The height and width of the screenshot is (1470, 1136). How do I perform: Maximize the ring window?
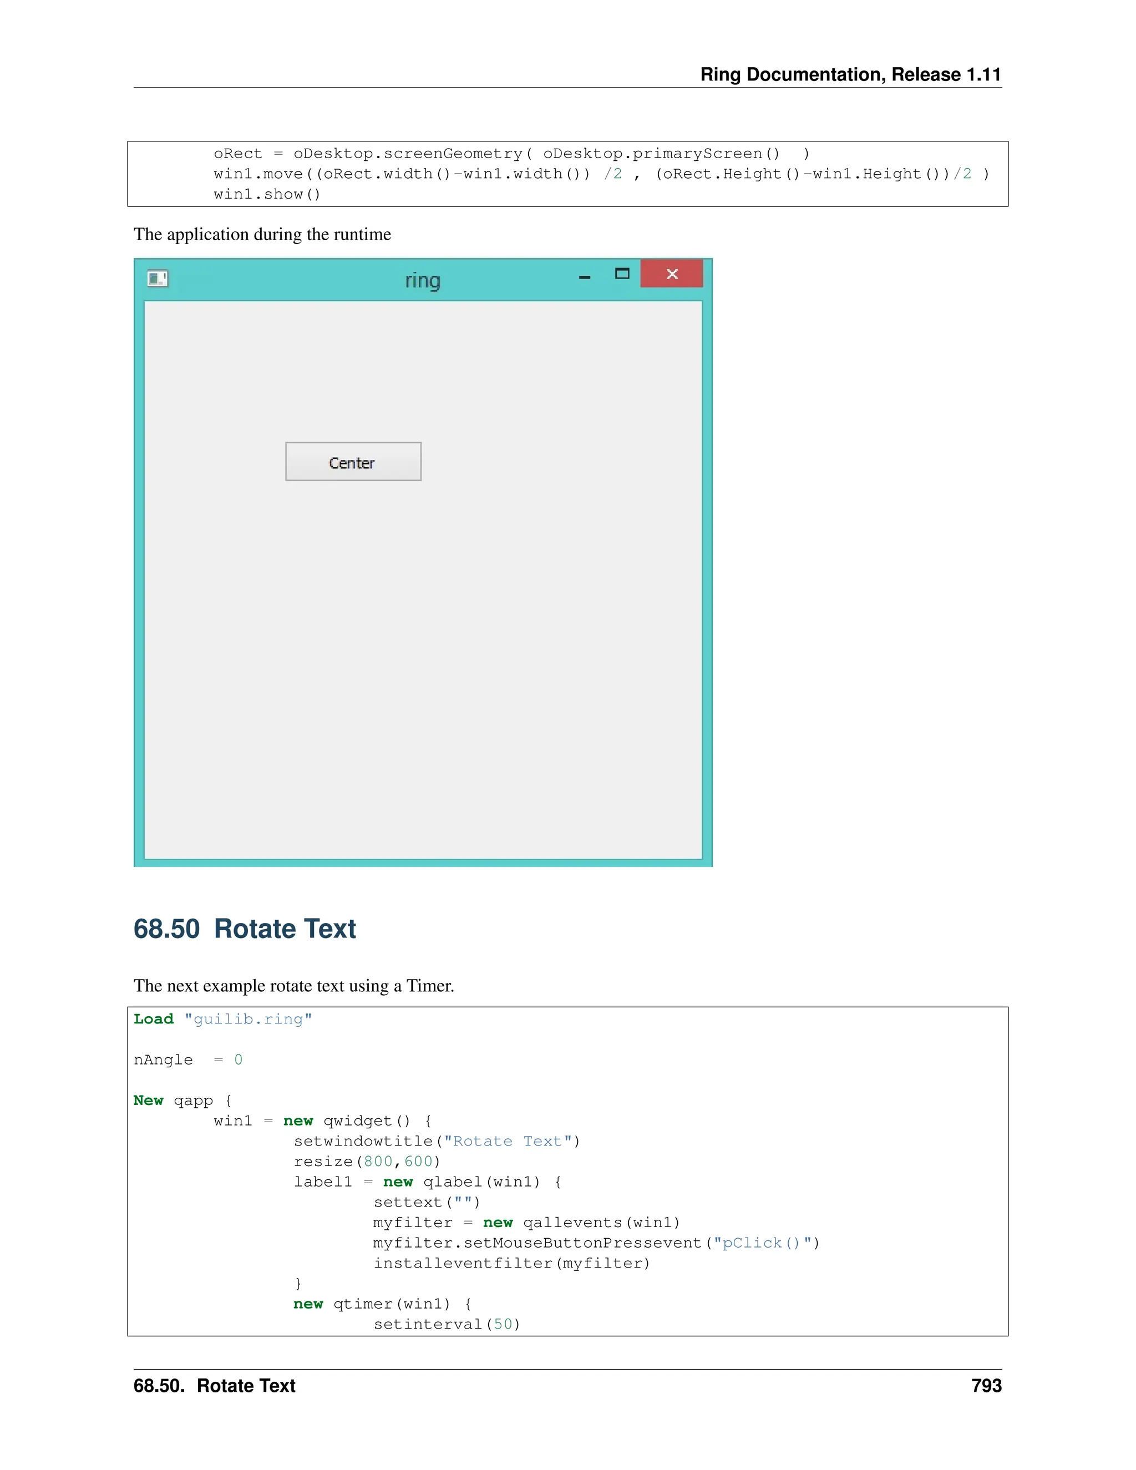click(x=622, y=274)
